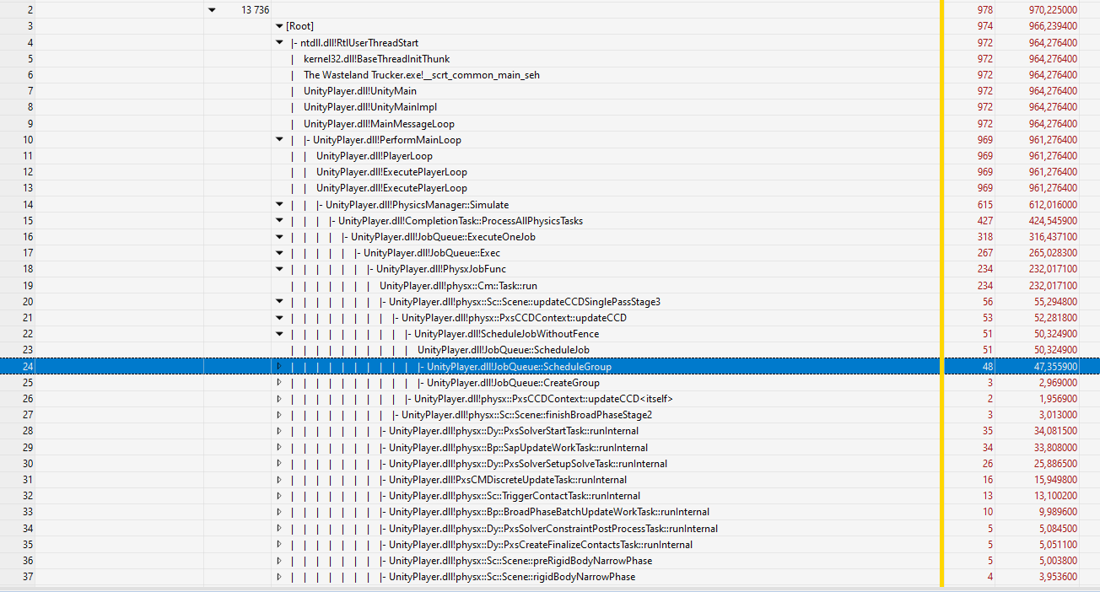Expand Sc::Scene::rigidBodyNarrowPhase node

pos(279,577)
